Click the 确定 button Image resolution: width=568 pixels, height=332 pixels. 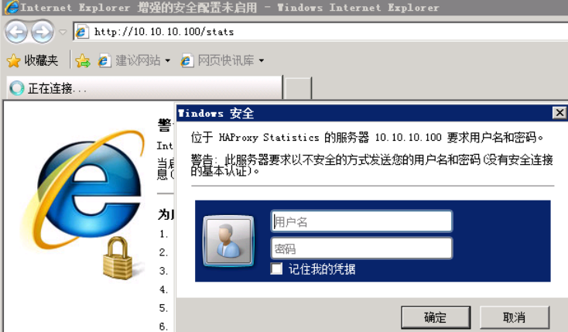click(436, 317)
